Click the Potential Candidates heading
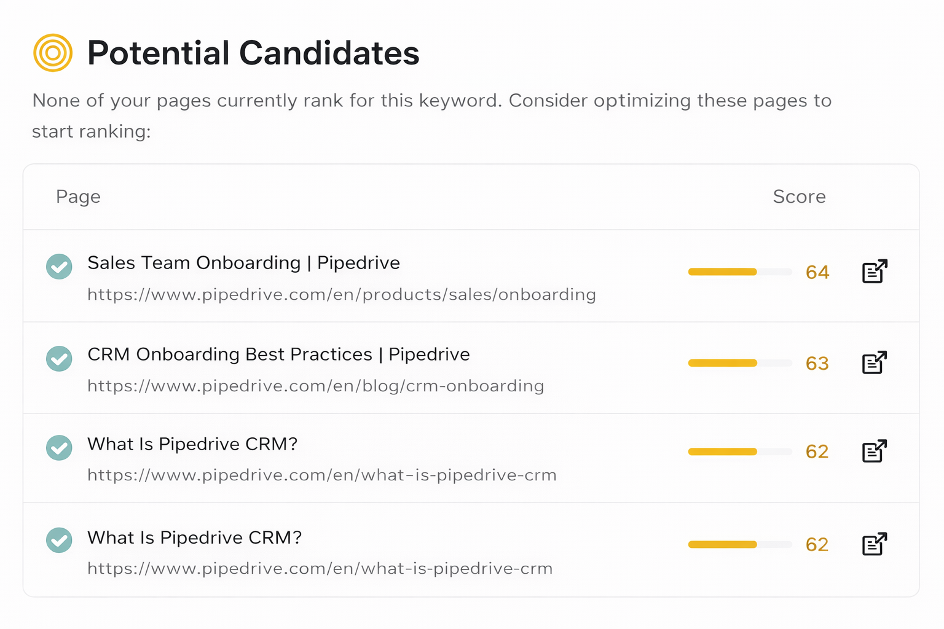944x629 pixels. pyautogui.click(x=253, y=53)
